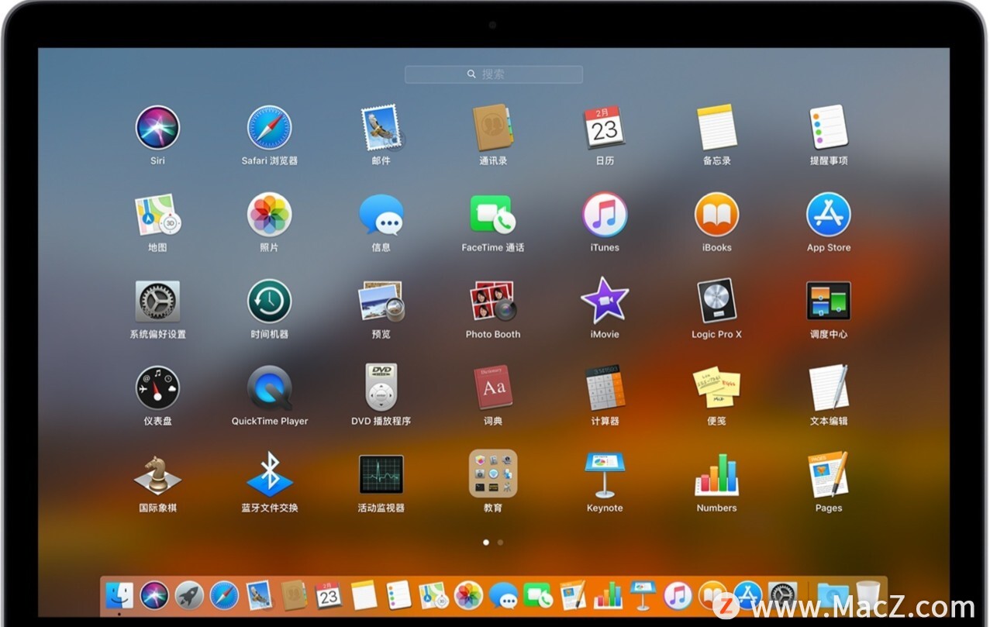990x627 pixels.
Task: Launch 国际象棋 chess app
Action: pyautogui.click(x=157, y=475)
